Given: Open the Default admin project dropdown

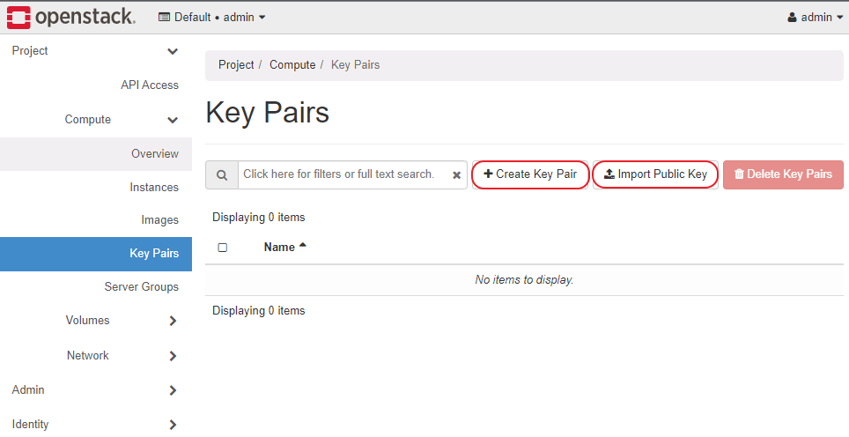Looking at the screenshot, I should [x=212, y=18].
